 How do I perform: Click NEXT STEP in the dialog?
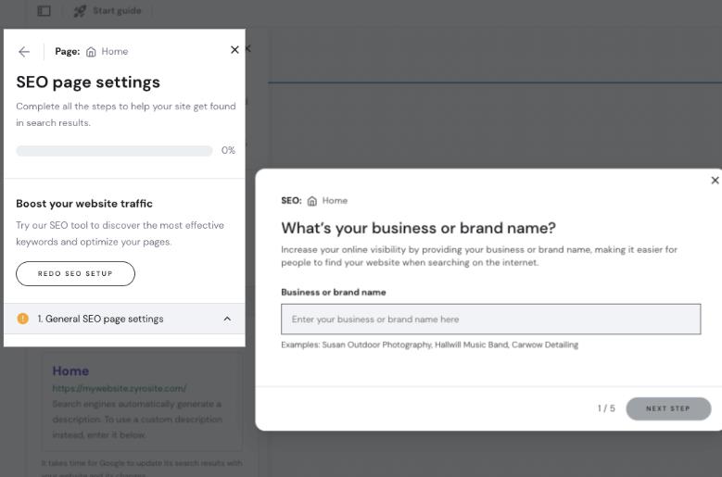pos(668,408)
